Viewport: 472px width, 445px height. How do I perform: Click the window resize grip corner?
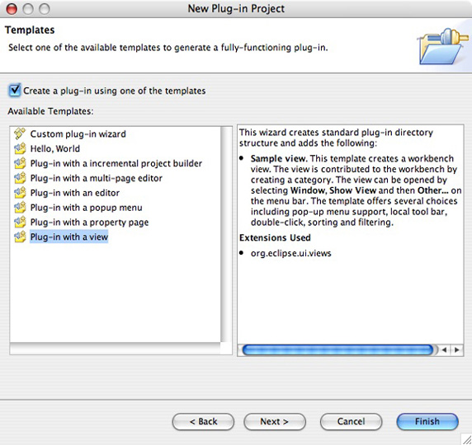466,439
